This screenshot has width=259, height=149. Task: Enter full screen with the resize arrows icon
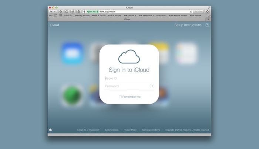pos(209,8)
